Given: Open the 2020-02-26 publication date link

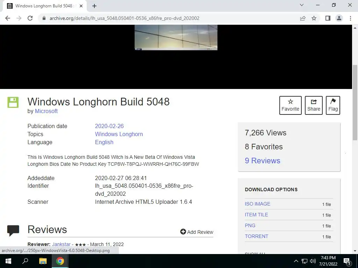Looking at the screenshot, I should pyautogui.click(x=109, y=126).
